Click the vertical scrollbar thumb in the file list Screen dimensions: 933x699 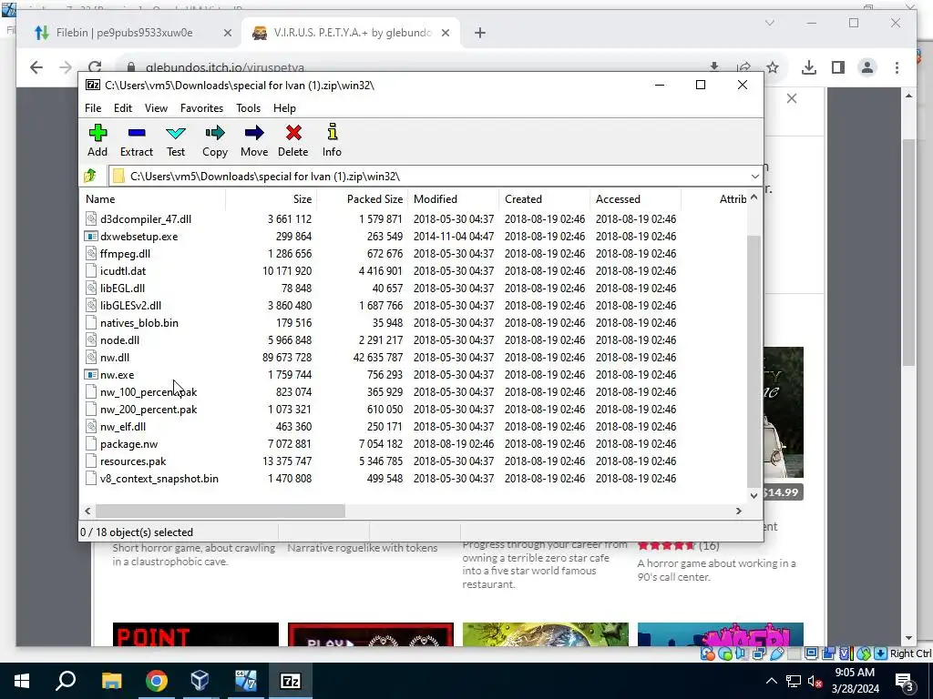point(754,360)
